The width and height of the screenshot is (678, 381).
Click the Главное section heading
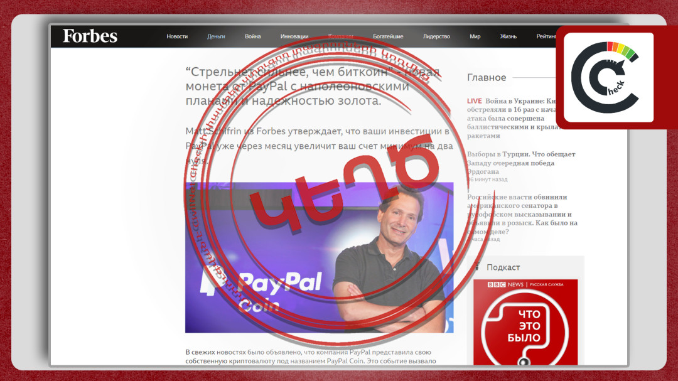click(487, 77)
